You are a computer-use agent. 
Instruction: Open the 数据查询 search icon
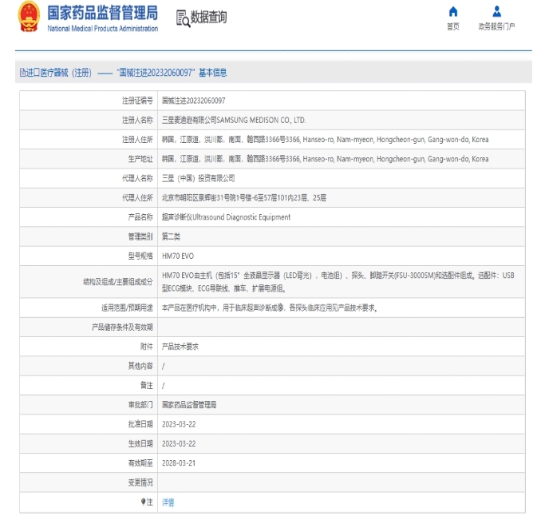(183, 18)
